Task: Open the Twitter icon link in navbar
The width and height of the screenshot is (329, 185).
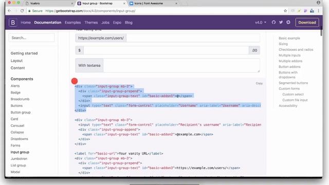Action: 281,22
